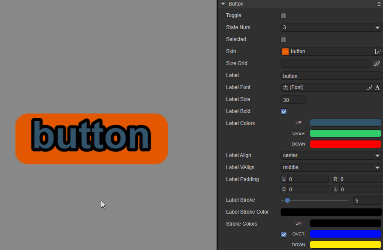Pick the Label Colors UP swatch
Screen dimensions: 383x250
(x=345, y=123)
